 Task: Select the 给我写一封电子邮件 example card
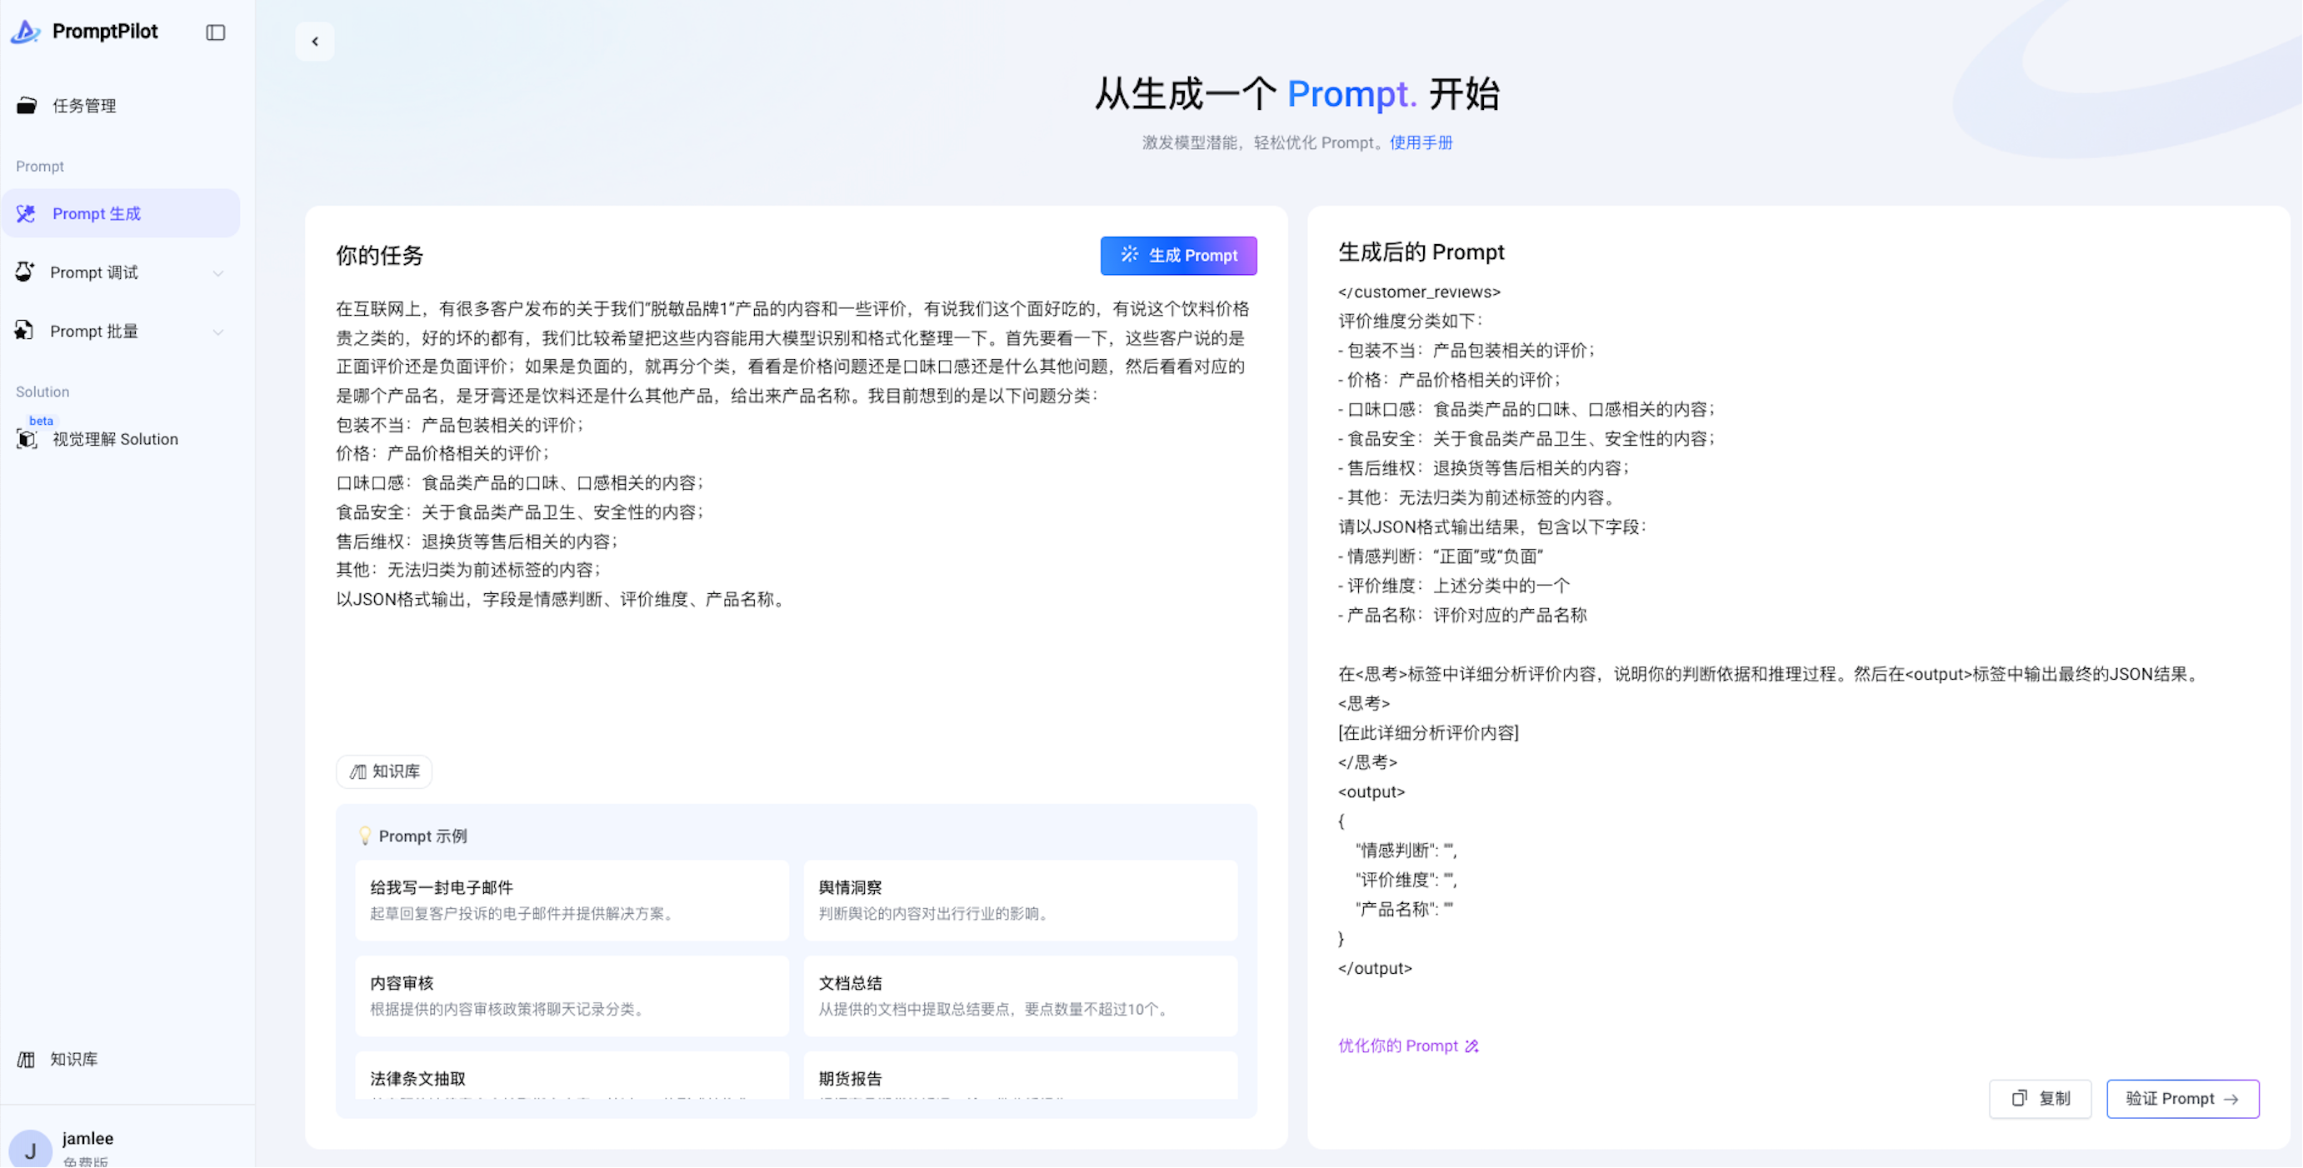[x=572, y=901]
